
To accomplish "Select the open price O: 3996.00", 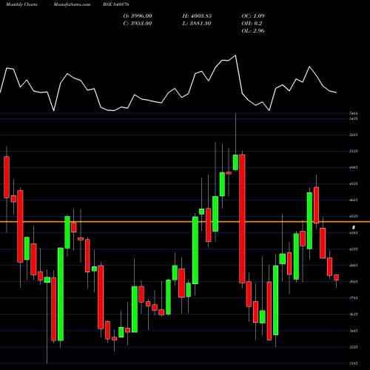I will click(x=138, y=16).
